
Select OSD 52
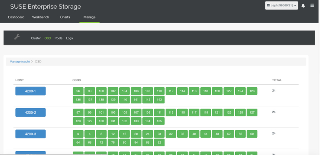click(x=229, y=134)
